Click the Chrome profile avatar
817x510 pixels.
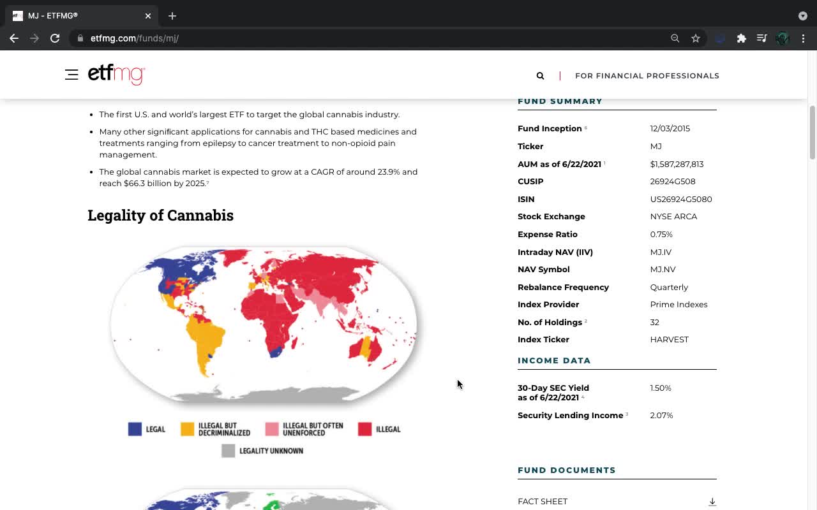tap(783, 38)
